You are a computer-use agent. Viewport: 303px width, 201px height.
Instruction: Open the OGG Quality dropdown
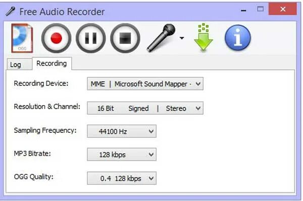coord(122,178)
